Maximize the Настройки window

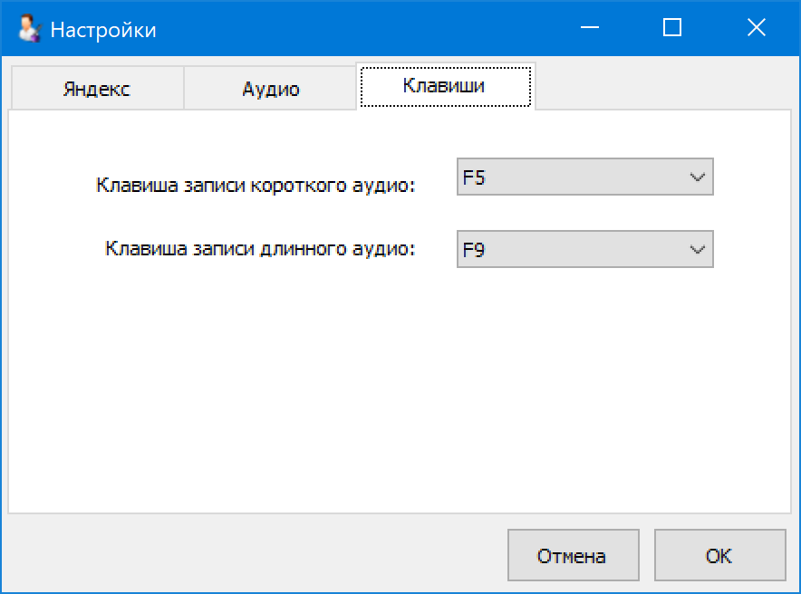click(x=672, y=29)
